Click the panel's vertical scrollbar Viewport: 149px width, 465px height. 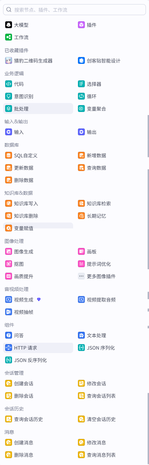[148, 136]
